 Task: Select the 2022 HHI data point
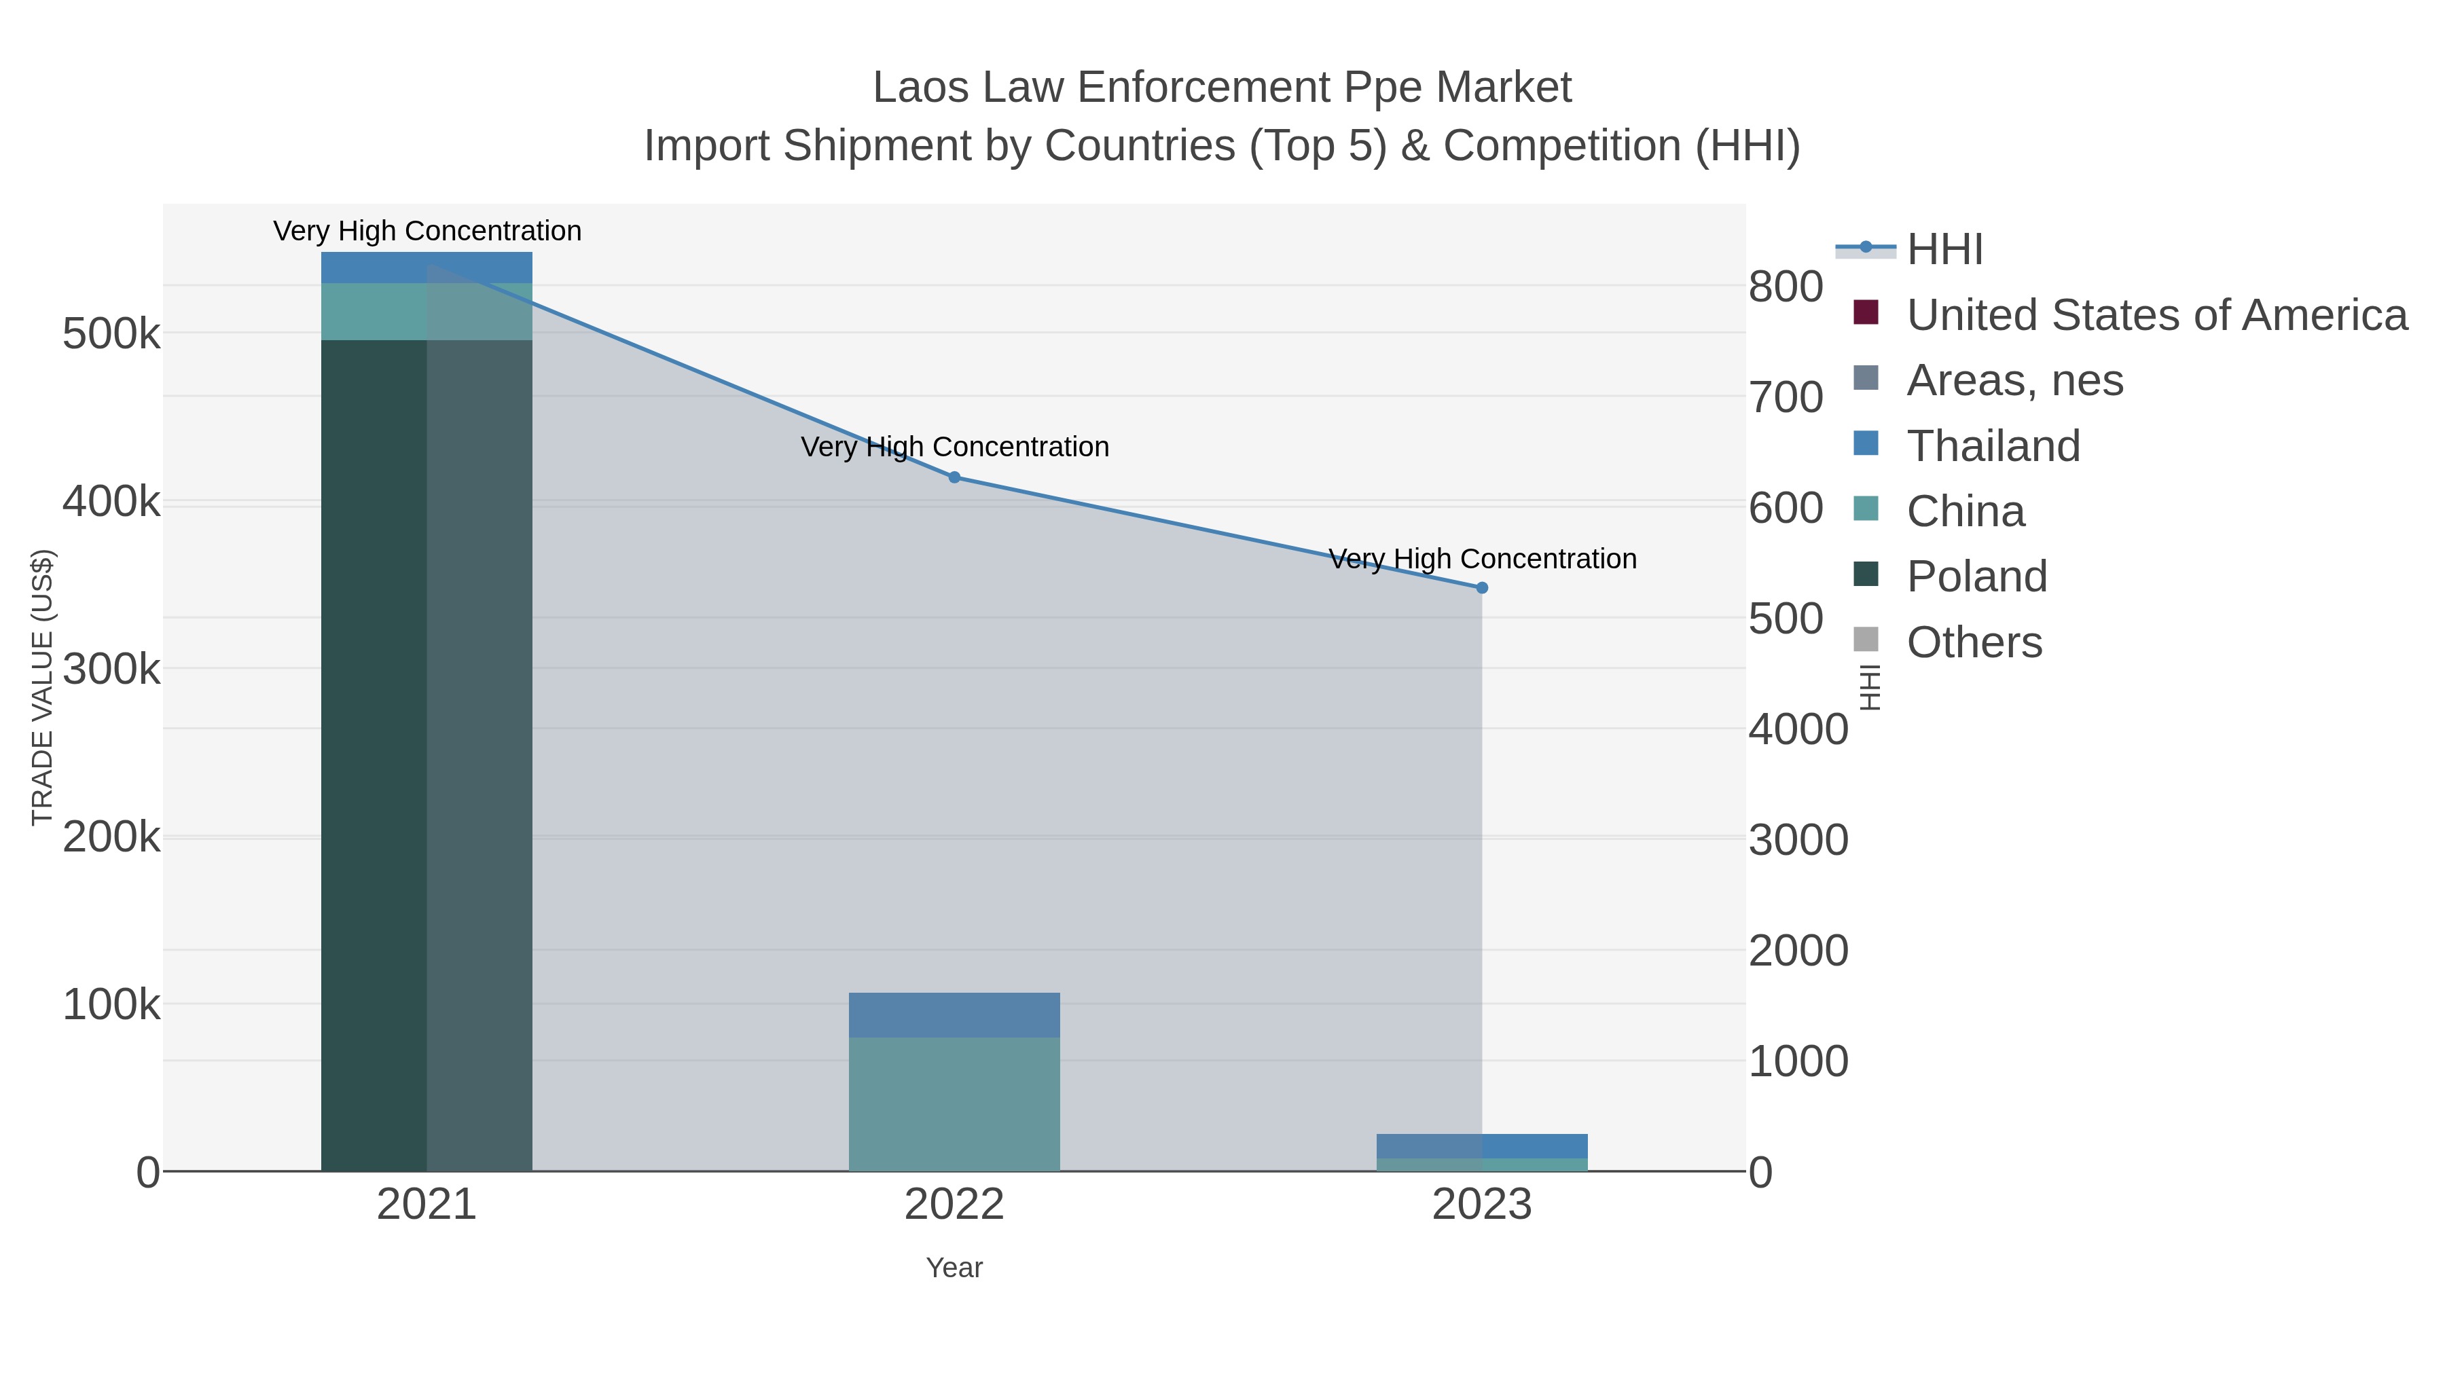955,477
